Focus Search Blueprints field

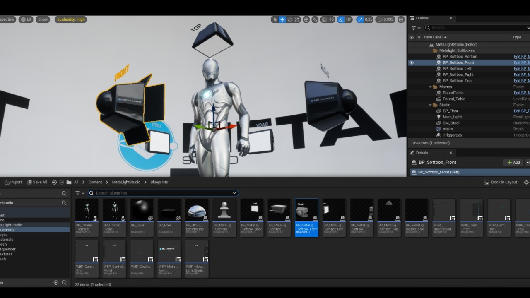pos(163,193)
